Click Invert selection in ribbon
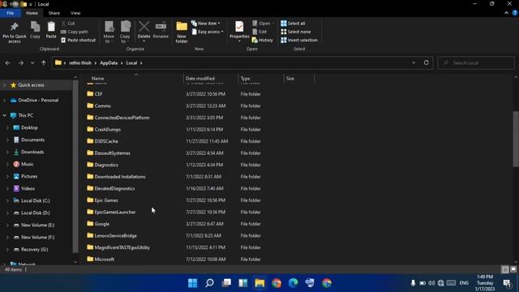 pyautogui.click(x=299, y=40)
